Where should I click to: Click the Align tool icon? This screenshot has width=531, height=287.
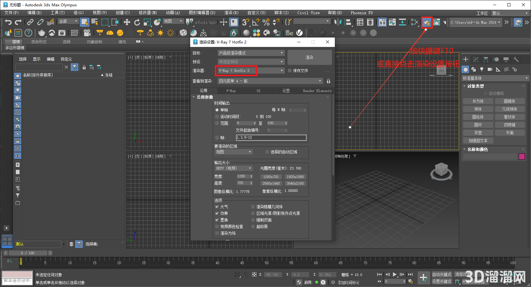coord(348,22)
